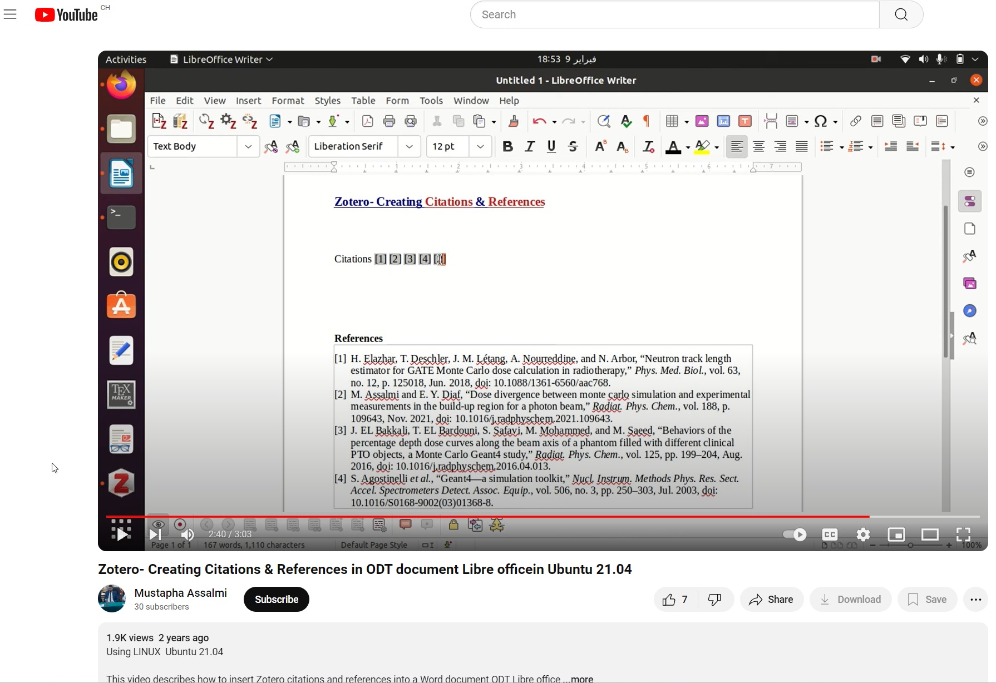This screenshot has width=996, height=683.
Task: Click Zotero Unlink Citations icon
Action: 250,121
